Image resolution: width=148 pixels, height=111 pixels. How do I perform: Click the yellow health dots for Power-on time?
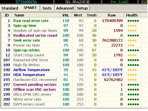point(131,45)
